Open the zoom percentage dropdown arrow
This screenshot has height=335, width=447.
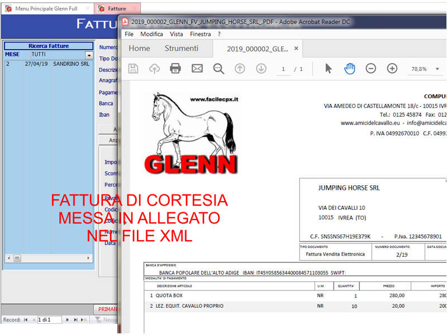pos(438,69)
